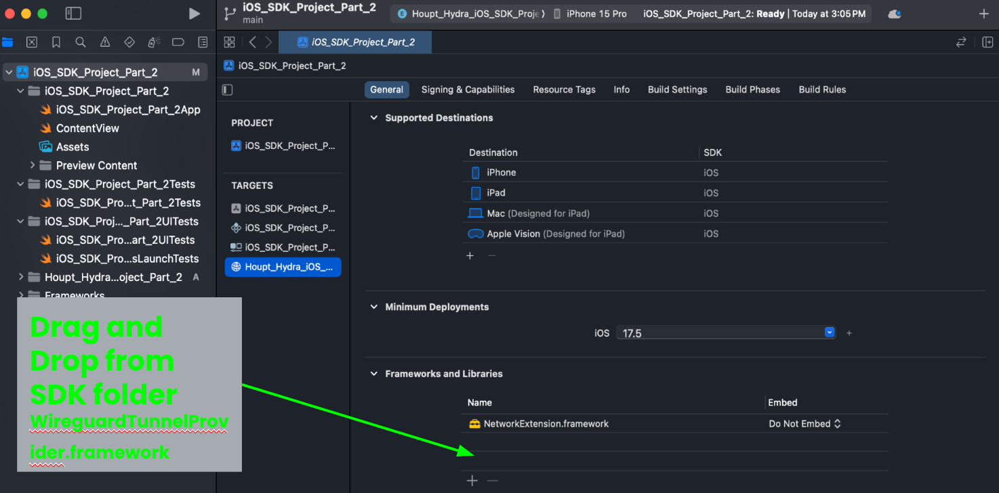Add a minimum deployment with plus
Image resolution: width=999 pixels, height=493 pixels.
[x=849, y=333]
